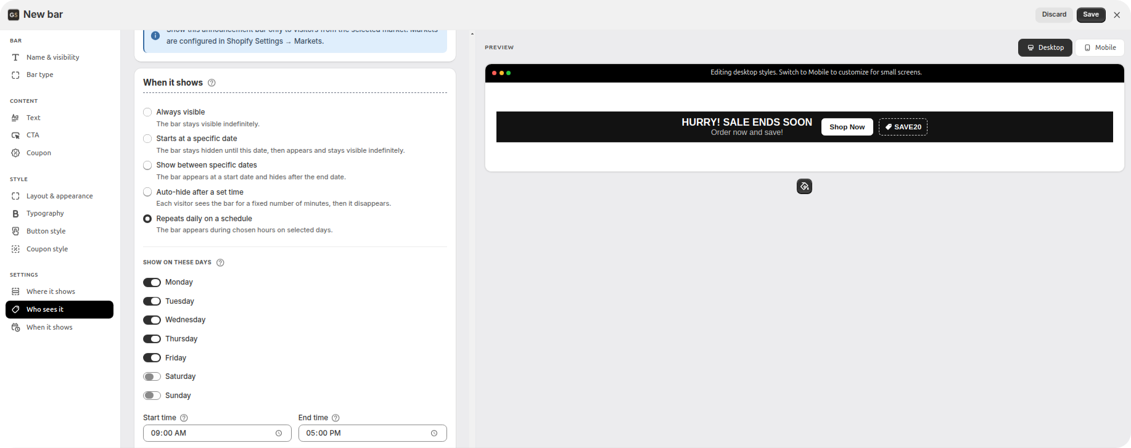The width and height of the screenshot is (1131, 448).
Task: Open Typography settings
Action: (x=59, y=213)
